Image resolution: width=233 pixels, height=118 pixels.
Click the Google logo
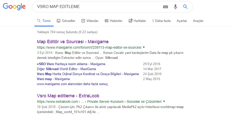tap(14, 6)
